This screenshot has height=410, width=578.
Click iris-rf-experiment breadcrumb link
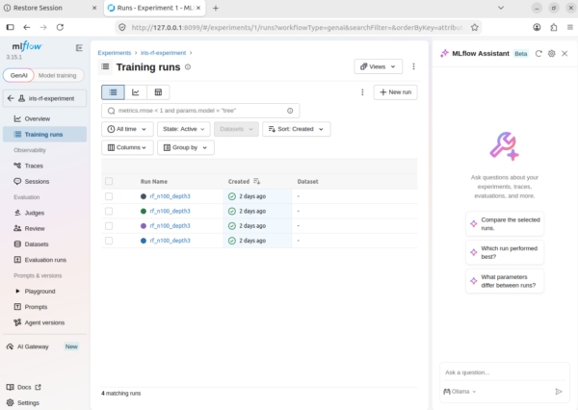click(163, 53)
